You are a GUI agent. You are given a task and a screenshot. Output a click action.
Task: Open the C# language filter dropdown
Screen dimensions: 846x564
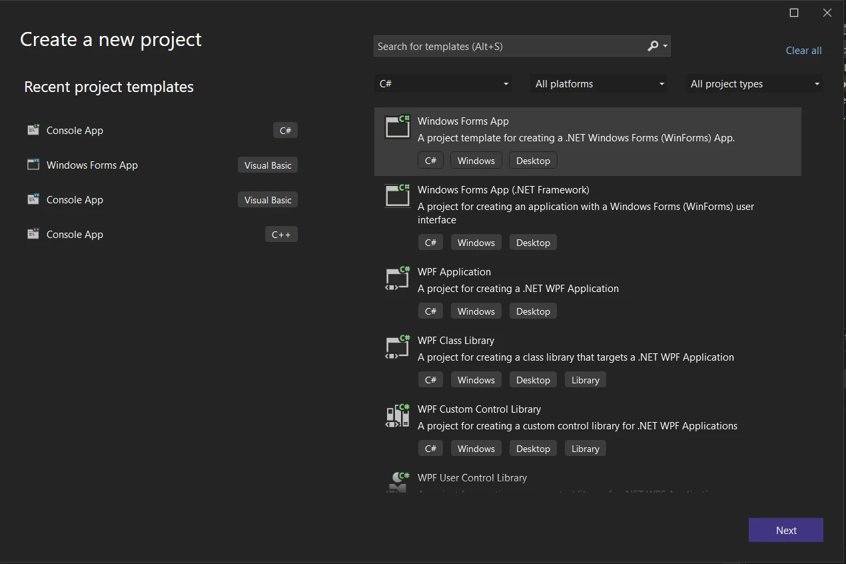[444, 84]
